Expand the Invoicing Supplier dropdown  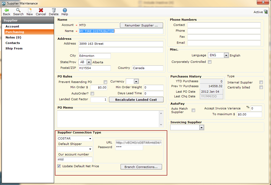click(201, 127)
